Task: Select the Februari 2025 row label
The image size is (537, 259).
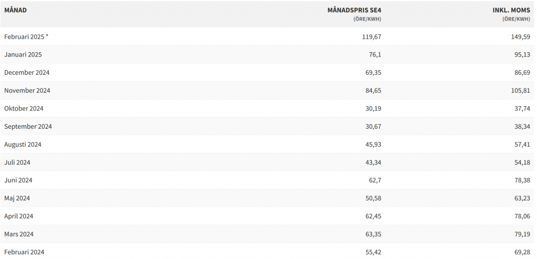Action: (x=26, y=37)
